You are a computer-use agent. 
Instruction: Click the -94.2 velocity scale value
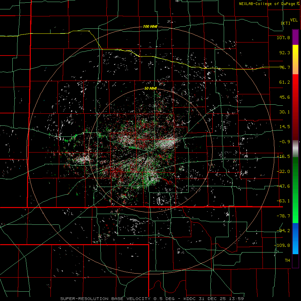point(283,230)
